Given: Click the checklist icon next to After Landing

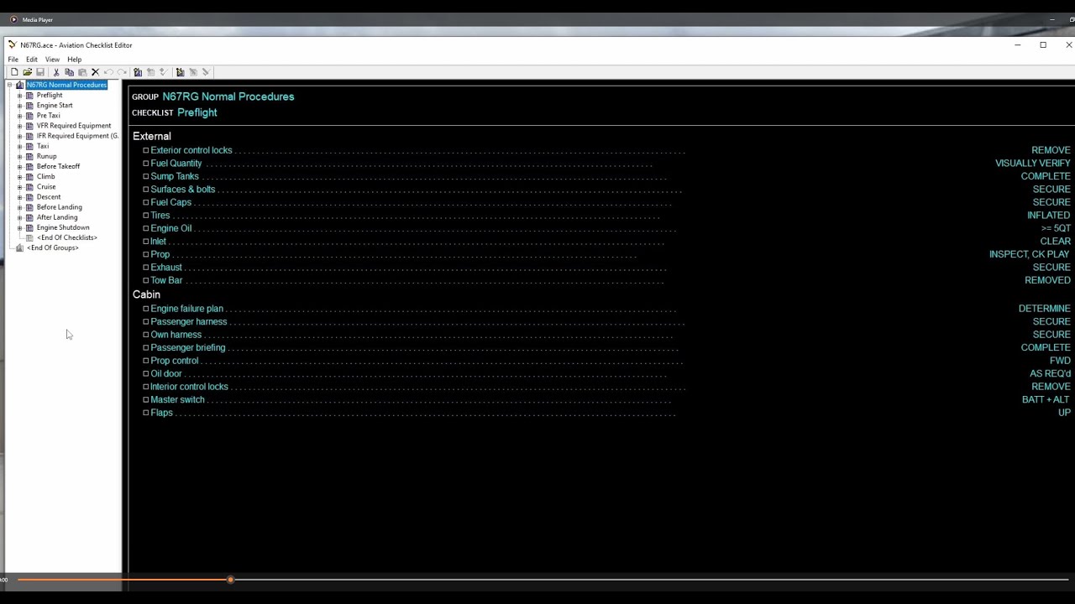Looking at the screenshot, I should click(x=30, y=217).
